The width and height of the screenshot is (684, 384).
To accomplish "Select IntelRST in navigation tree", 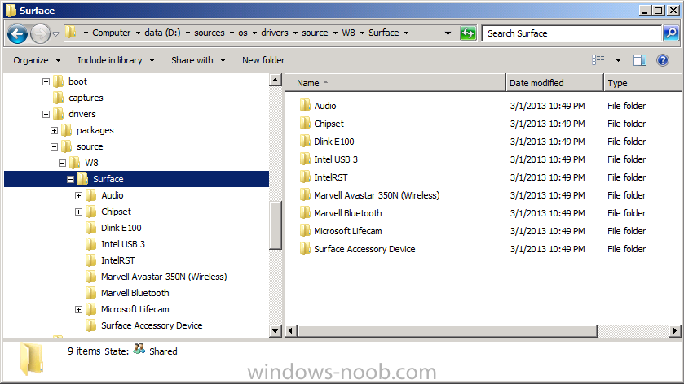I will (x=117, y=260).
